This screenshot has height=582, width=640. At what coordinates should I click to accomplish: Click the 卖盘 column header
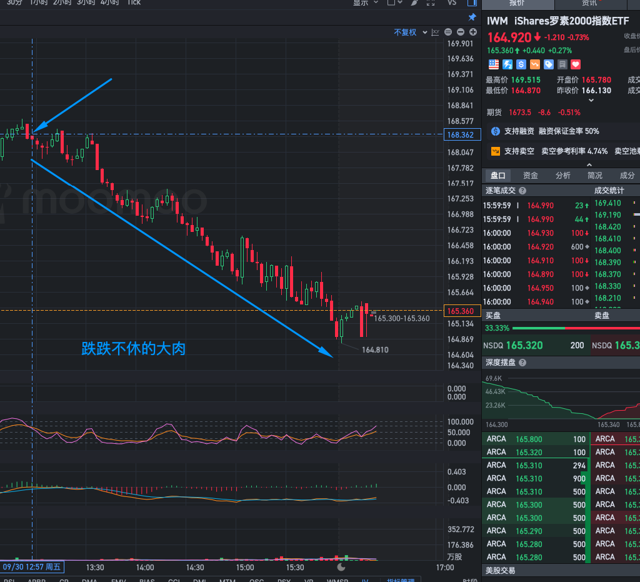[x=602, y=316]
